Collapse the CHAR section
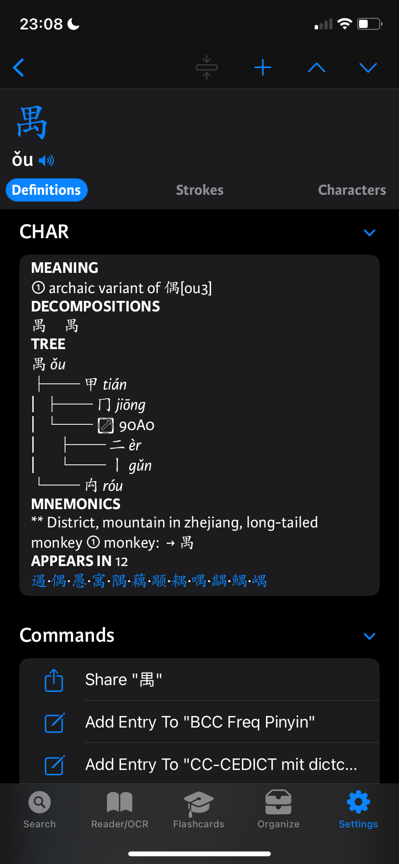 tap(370, 233)
